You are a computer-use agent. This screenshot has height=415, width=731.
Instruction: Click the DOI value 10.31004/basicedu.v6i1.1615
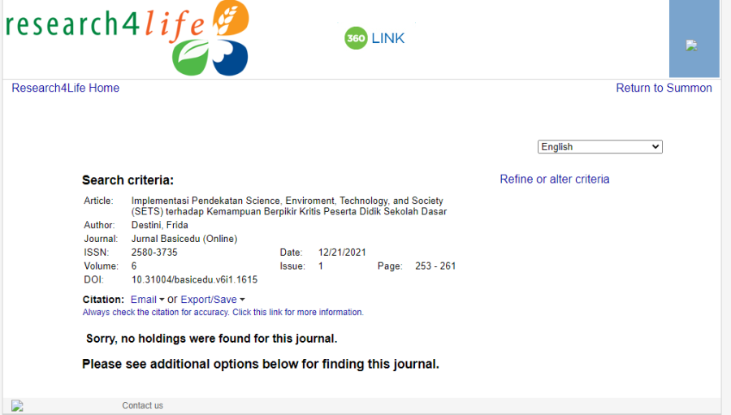(x=194, y=279)
